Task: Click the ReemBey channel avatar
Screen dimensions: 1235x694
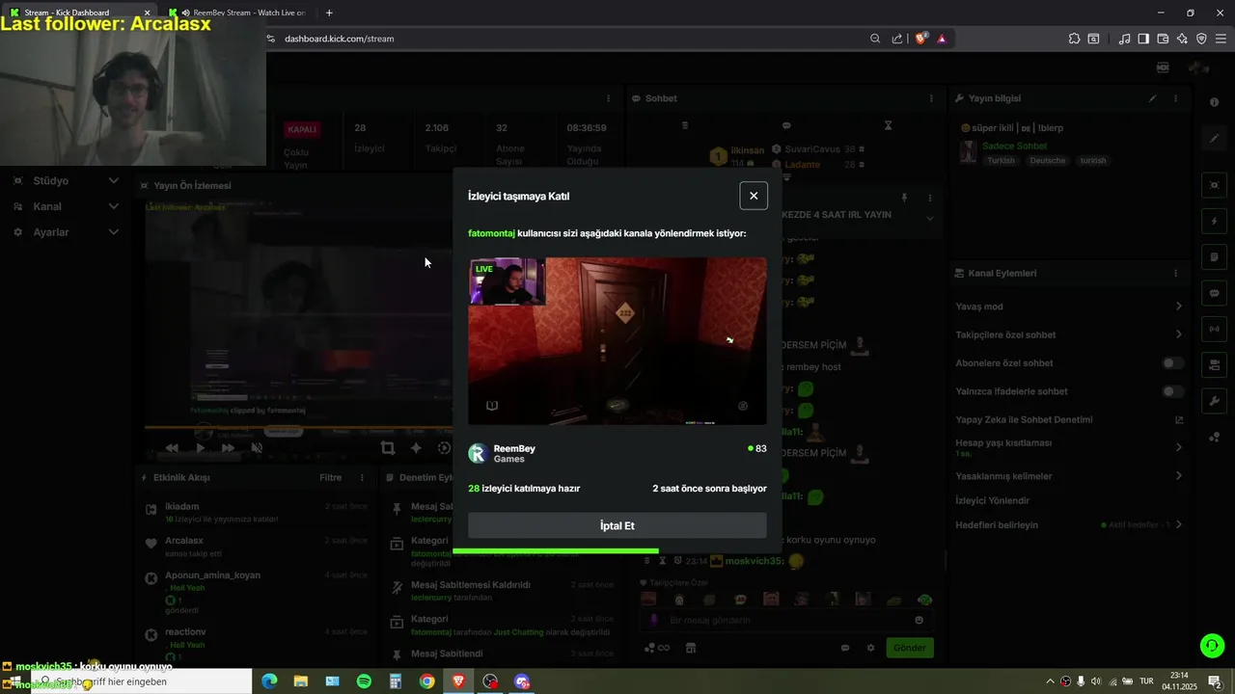Action: [x=477, y=453]
